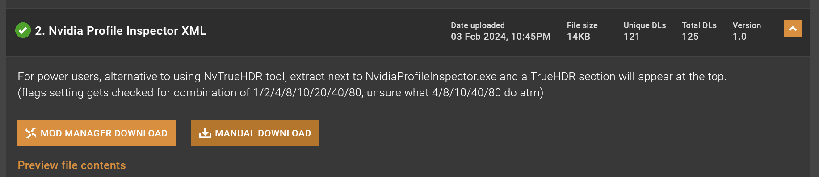This screenshot has width=819, height=177.
Task: Click the Unique DLs count 121
Action: 631,37
